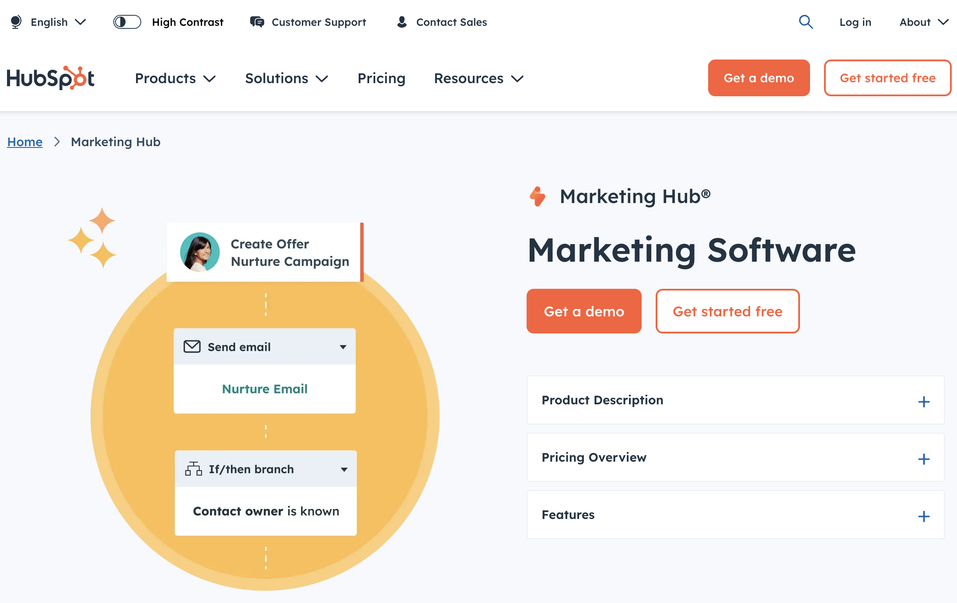
Task: Click the Get started free button
Action: 726,311
